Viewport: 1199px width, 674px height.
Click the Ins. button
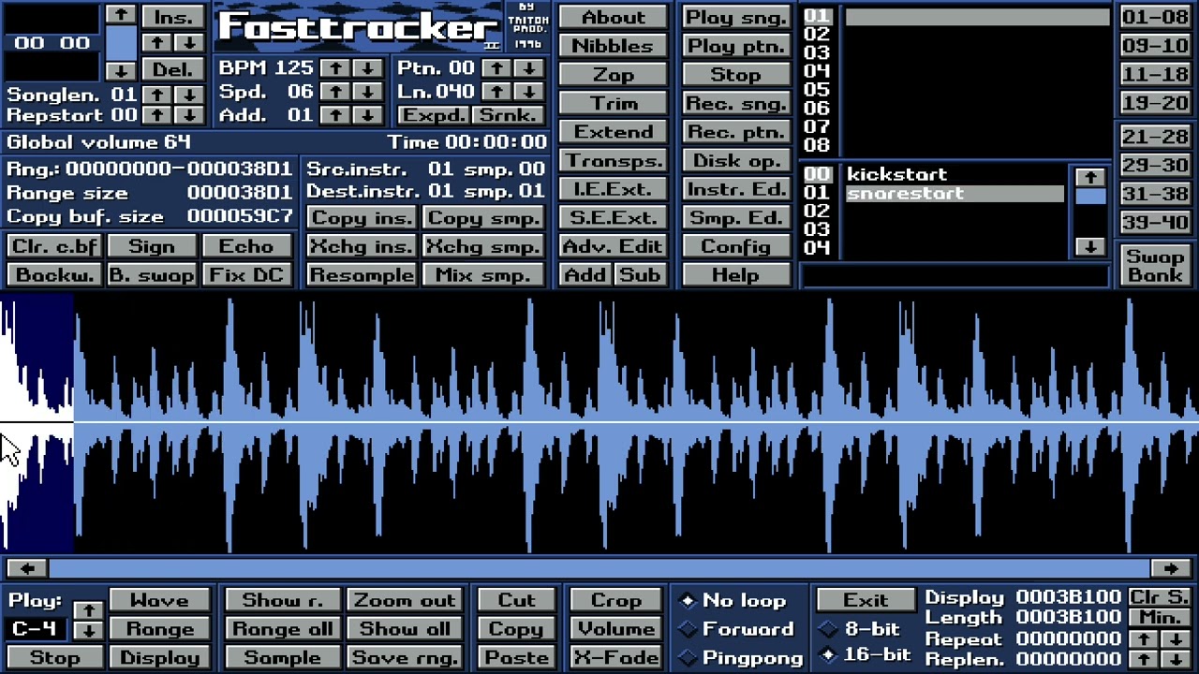click(173, 17)
